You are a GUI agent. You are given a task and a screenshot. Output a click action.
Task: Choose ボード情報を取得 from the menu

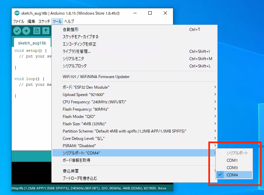134,160
